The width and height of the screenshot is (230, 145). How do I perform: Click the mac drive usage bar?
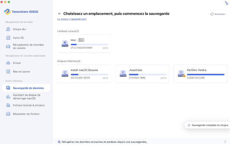click(89, 44)
